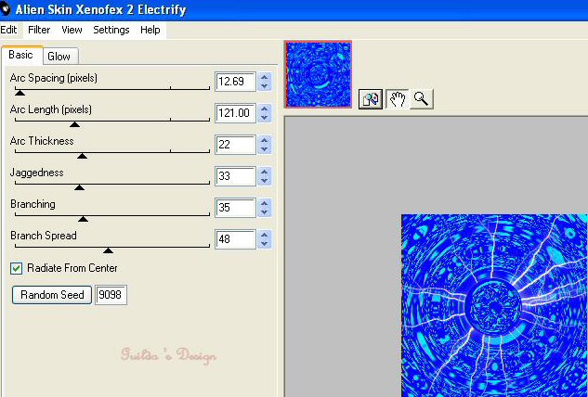Image resolution: width=588 pixels, height=397 pixels.
Task: Toggle the show original preview icon
Action: 371,99
